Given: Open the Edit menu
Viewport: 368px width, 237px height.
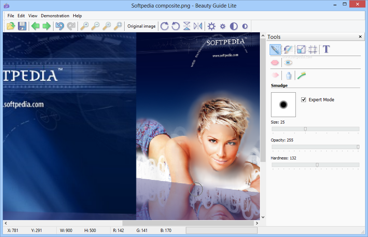Looking at the screenshot, I should [21, 16].
